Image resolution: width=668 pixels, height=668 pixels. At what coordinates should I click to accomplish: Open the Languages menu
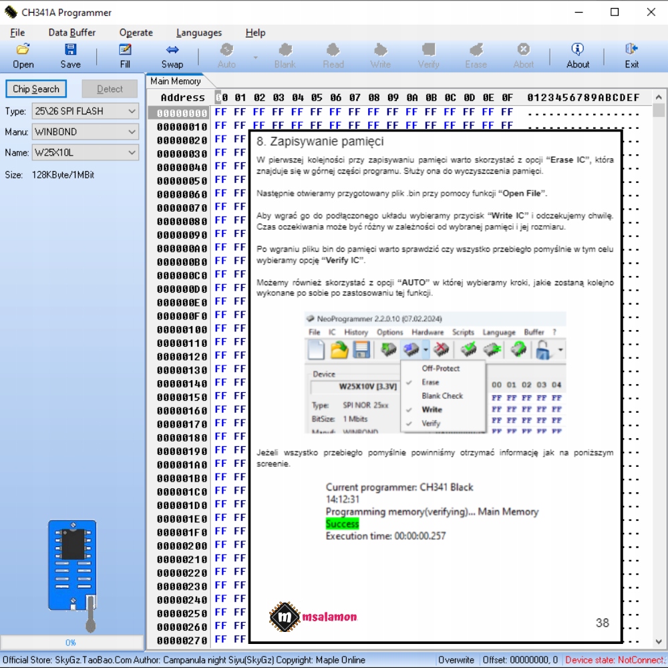pos(199,33)
